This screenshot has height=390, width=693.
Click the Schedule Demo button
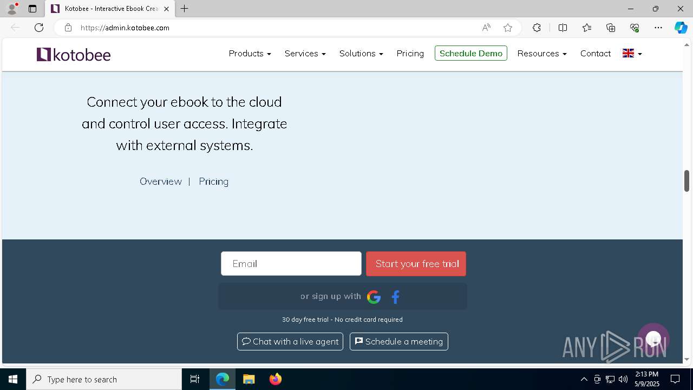coord(471,53)
